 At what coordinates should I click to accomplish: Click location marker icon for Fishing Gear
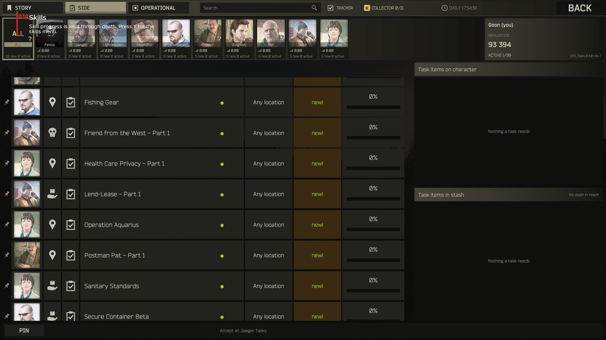[x=52, y=102]
